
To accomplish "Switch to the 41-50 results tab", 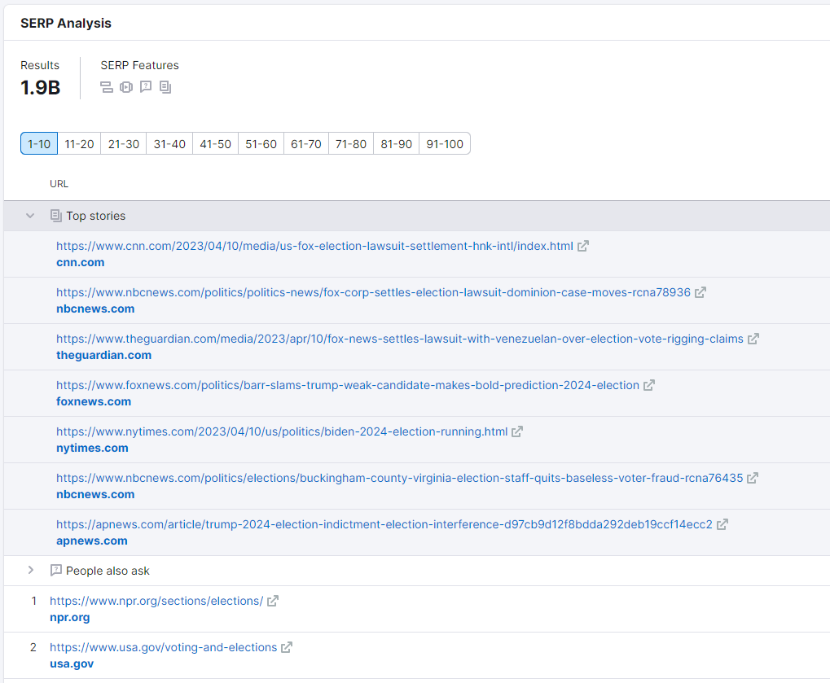I will click(x=215, y=144).
